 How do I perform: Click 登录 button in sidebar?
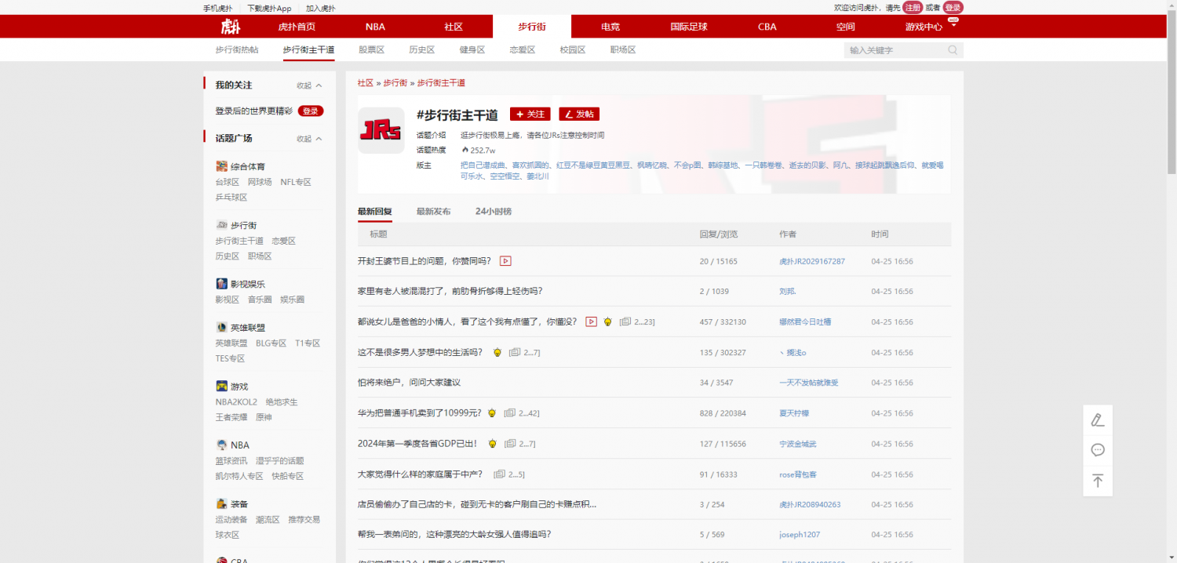311,111
